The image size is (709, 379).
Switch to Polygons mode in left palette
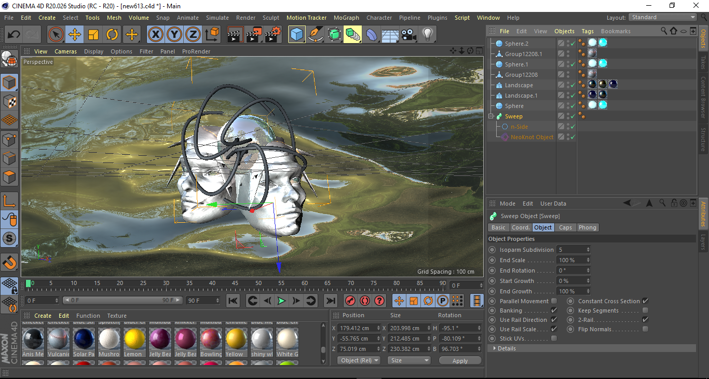tap(9, 177)
